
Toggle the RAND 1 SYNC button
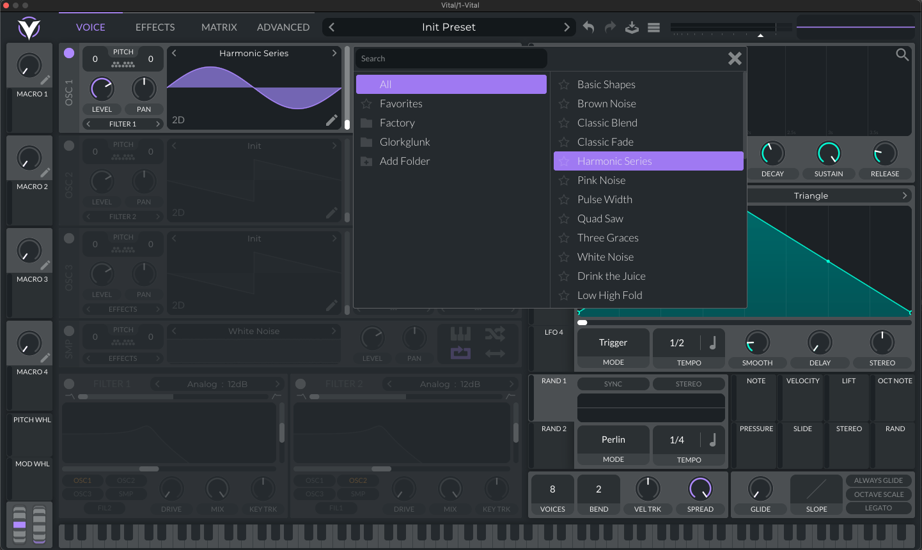613,384
